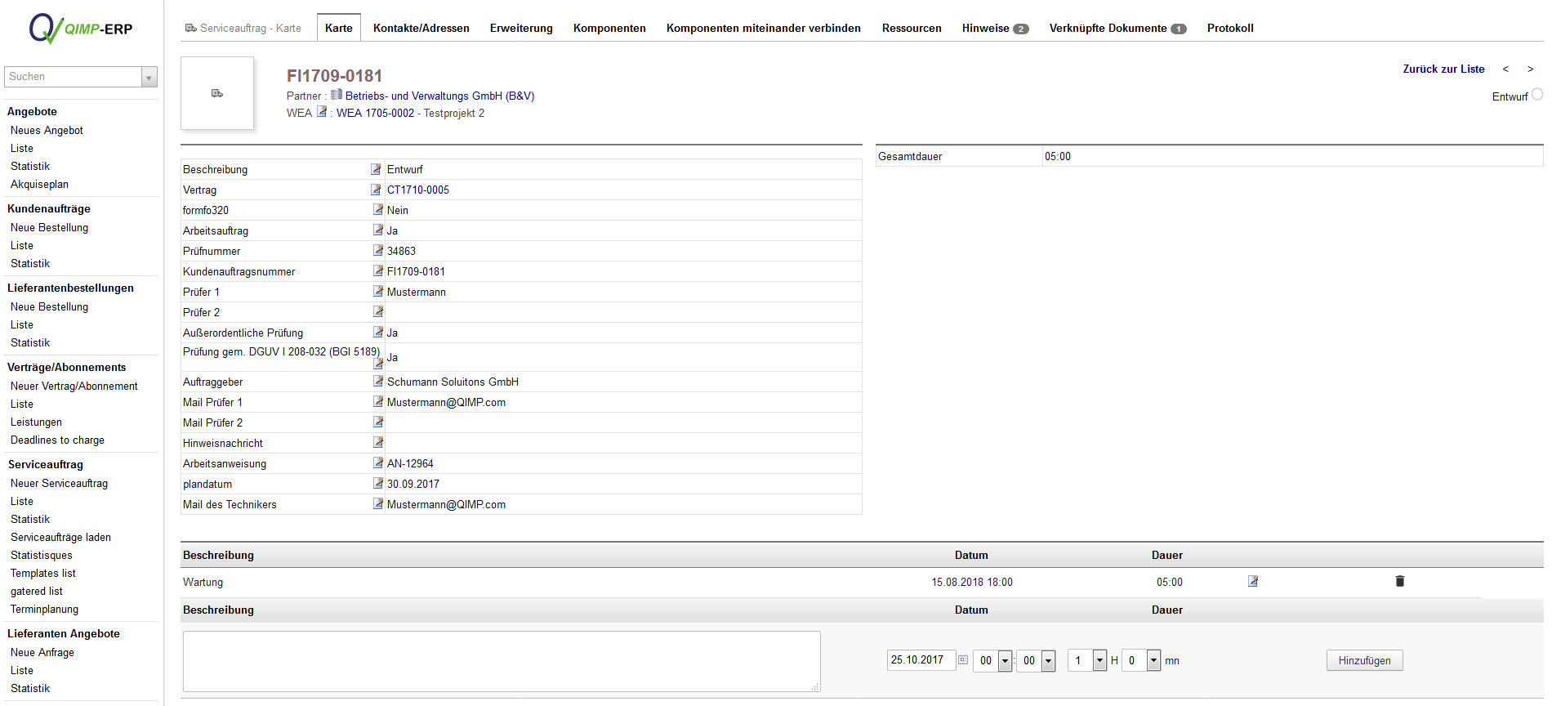Edit the Beschreibung field pencil icon
The image size is (1552, 706).
pos(376,169)
